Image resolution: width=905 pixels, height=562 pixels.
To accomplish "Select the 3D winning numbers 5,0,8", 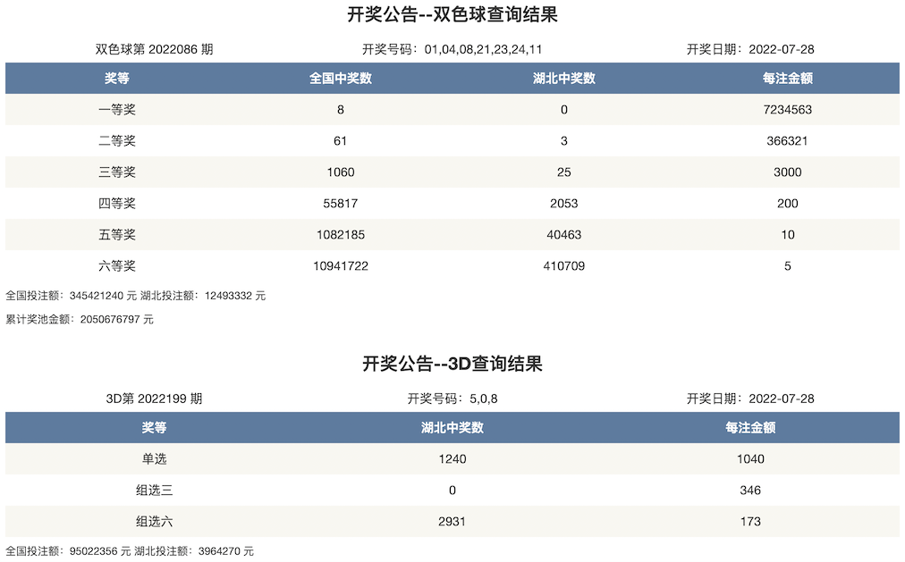I will pyautogui.click(x=484, y=398).
